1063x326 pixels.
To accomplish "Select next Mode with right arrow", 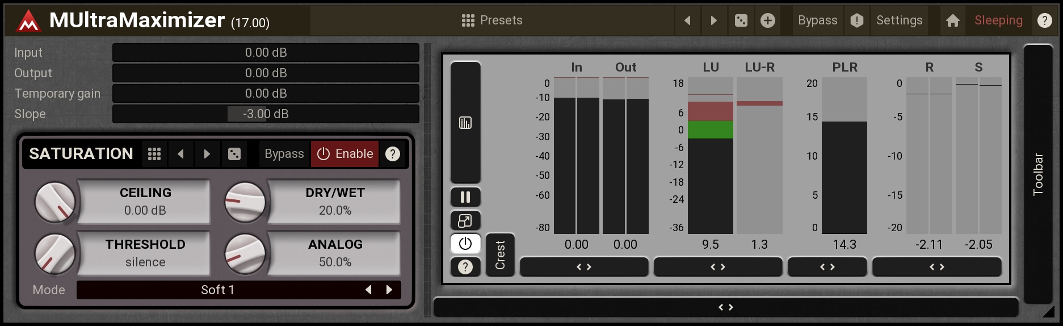I will tap(389, 290).
